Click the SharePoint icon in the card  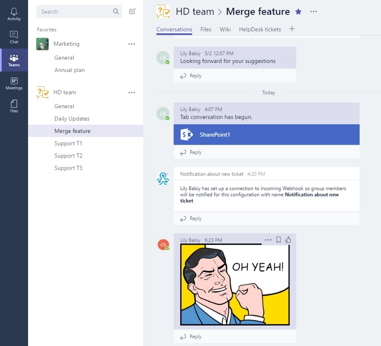(x=186, y=134)
